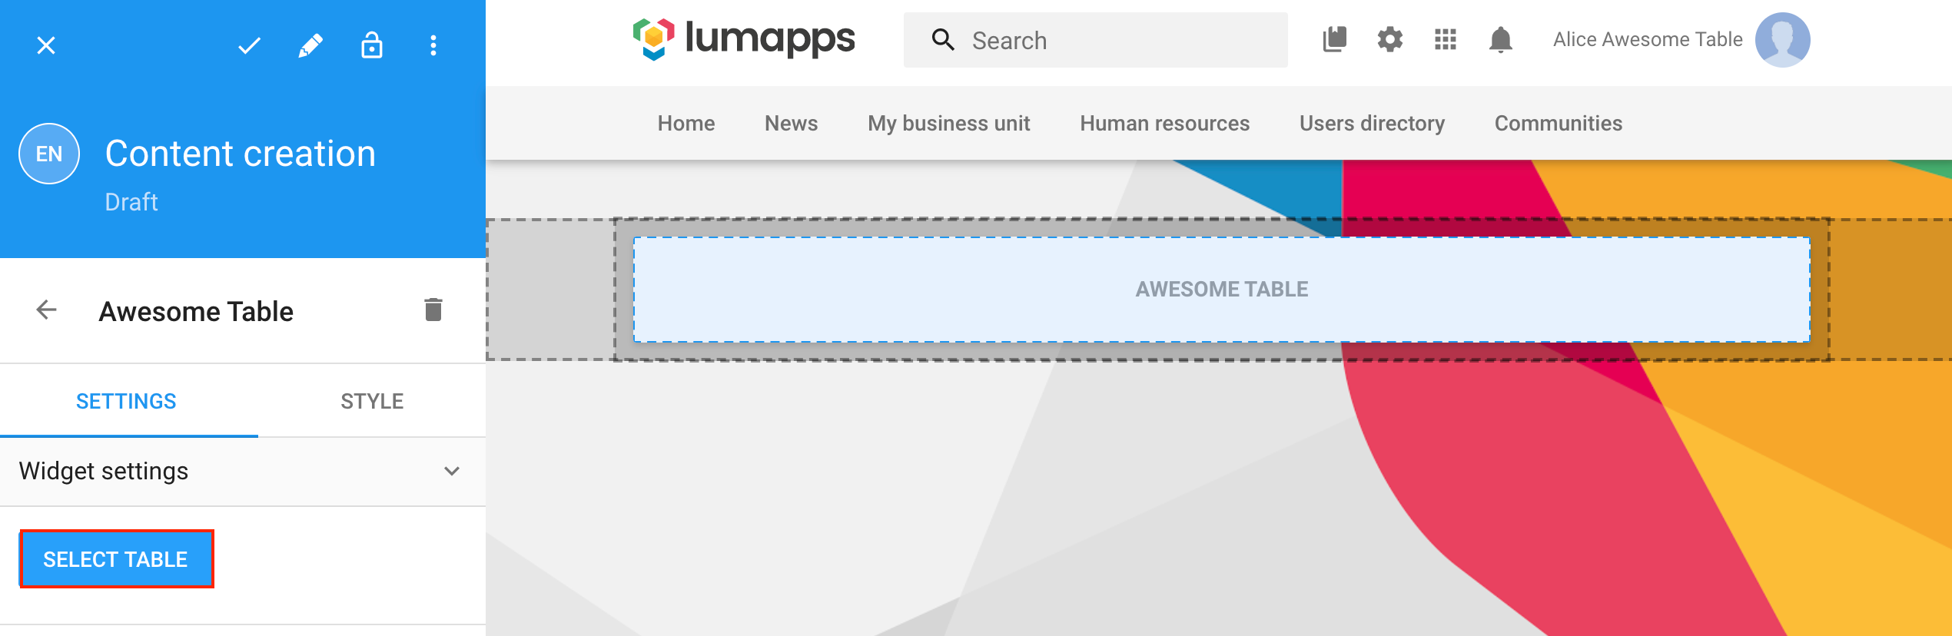1952x636 pixels.
Task: Click the checkmark save icon
Action: pos(249,46)
